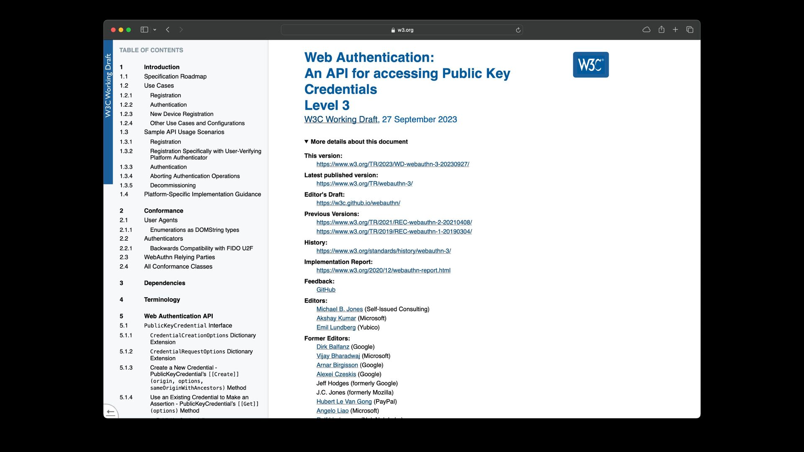
Task: Open the iCloud tabs cloud icon
Action: point(646,30)
